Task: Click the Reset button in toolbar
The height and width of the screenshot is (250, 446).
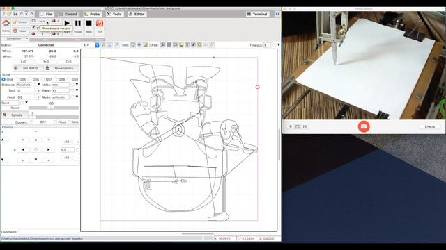Action: tap(20, 31)
